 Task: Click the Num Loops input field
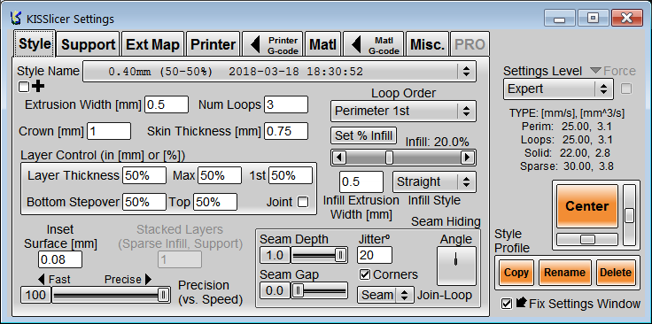point(286,104)
